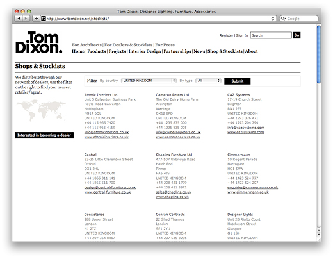The width and height of the screenshot is (333, 259).
Task: Open the By type dropdown
Action: (x=208, y=81)
